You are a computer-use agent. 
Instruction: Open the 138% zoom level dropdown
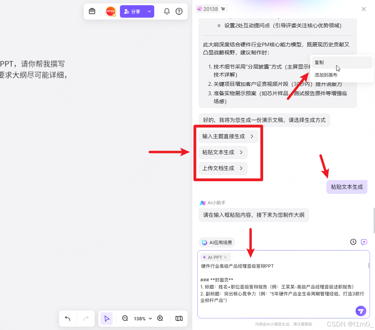143,319
